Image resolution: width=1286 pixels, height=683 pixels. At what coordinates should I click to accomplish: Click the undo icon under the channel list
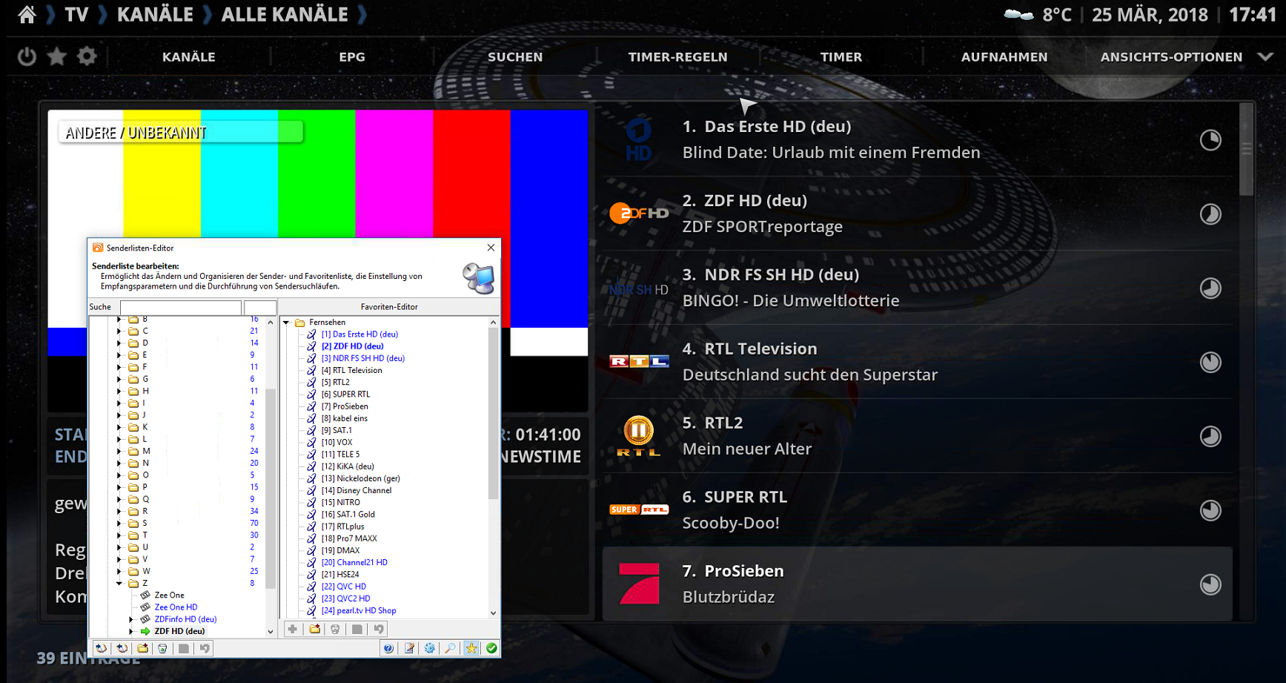[x=205, y=648]
